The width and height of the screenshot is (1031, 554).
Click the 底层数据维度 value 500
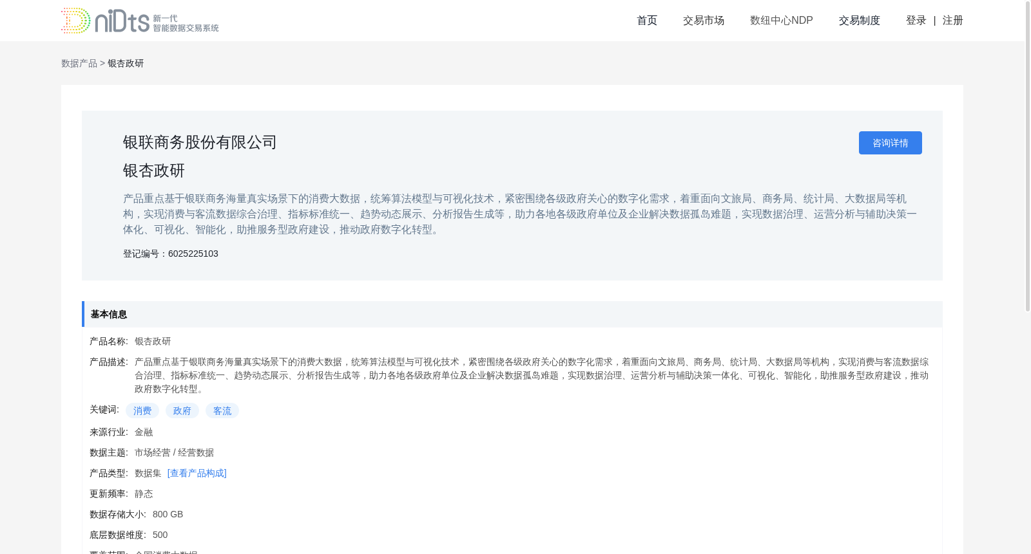pyautogui.click(x=160, y=535)
